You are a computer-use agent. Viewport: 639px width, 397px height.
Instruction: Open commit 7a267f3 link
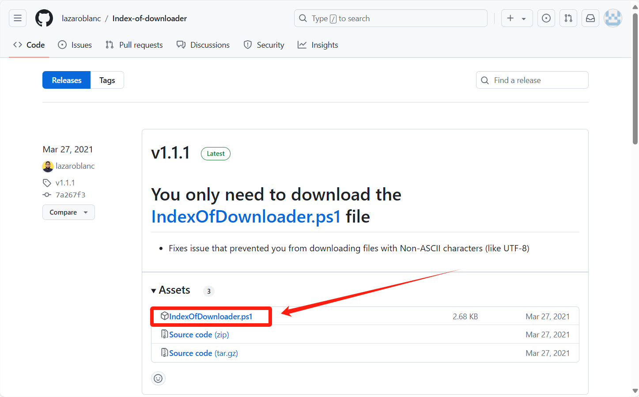point(70,195)
